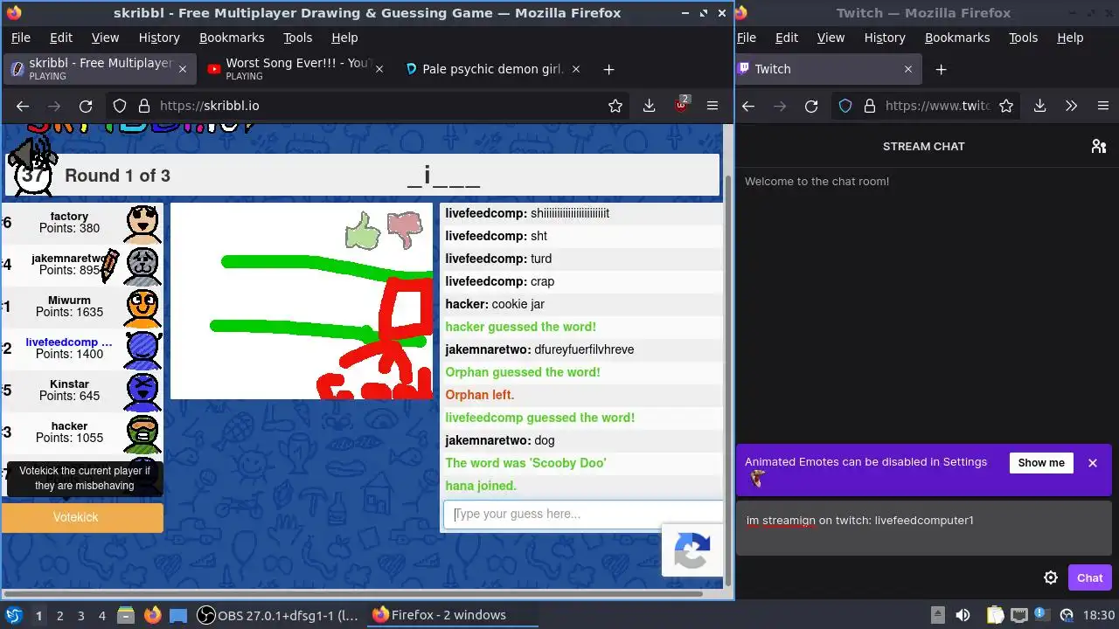
Task: Dismiss the Animated Emotes notice
Action: click(x=1092, y=463)
